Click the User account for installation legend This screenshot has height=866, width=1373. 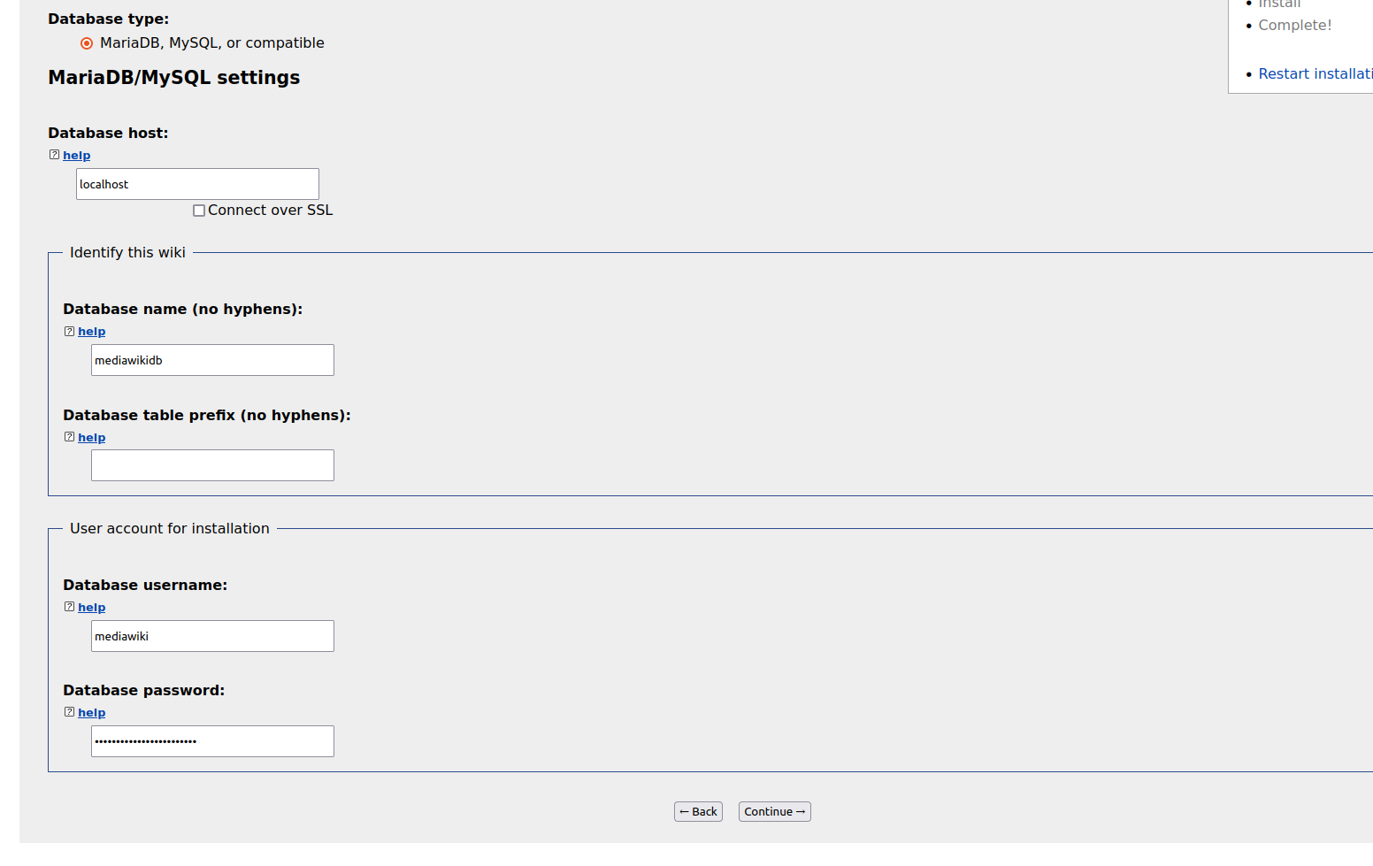click(170, 529)
